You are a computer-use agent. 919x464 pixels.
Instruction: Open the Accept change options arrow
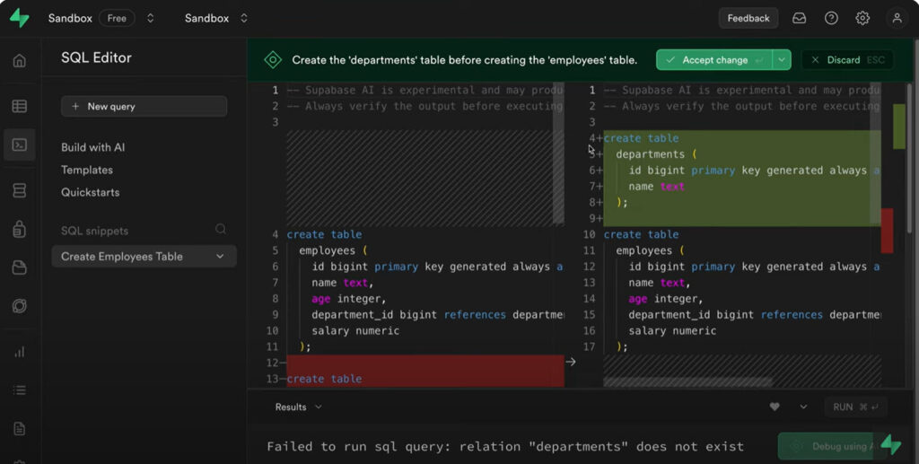tap(782, 60)
